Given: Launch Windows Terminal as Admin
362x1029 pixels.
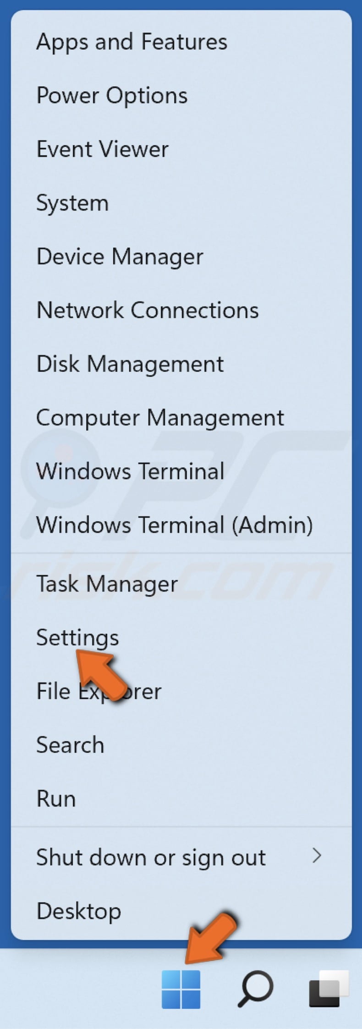Looking at the screenshot, I should pos(175,525).
